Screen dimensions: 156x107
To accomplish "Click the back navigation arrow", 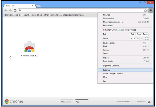I will coord(6,10).
